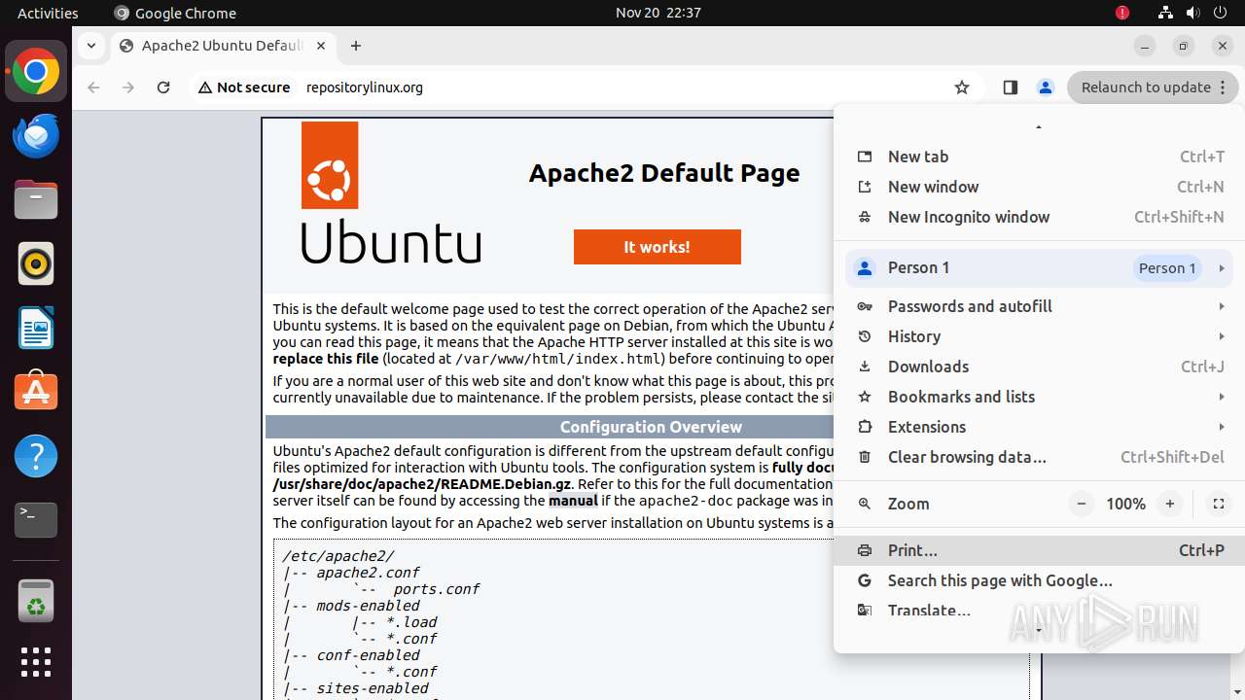Image resolution: width=1245 pixels, height=700 pixels.
Task: Launch Terminal from the dock
Action: point(36,520)
